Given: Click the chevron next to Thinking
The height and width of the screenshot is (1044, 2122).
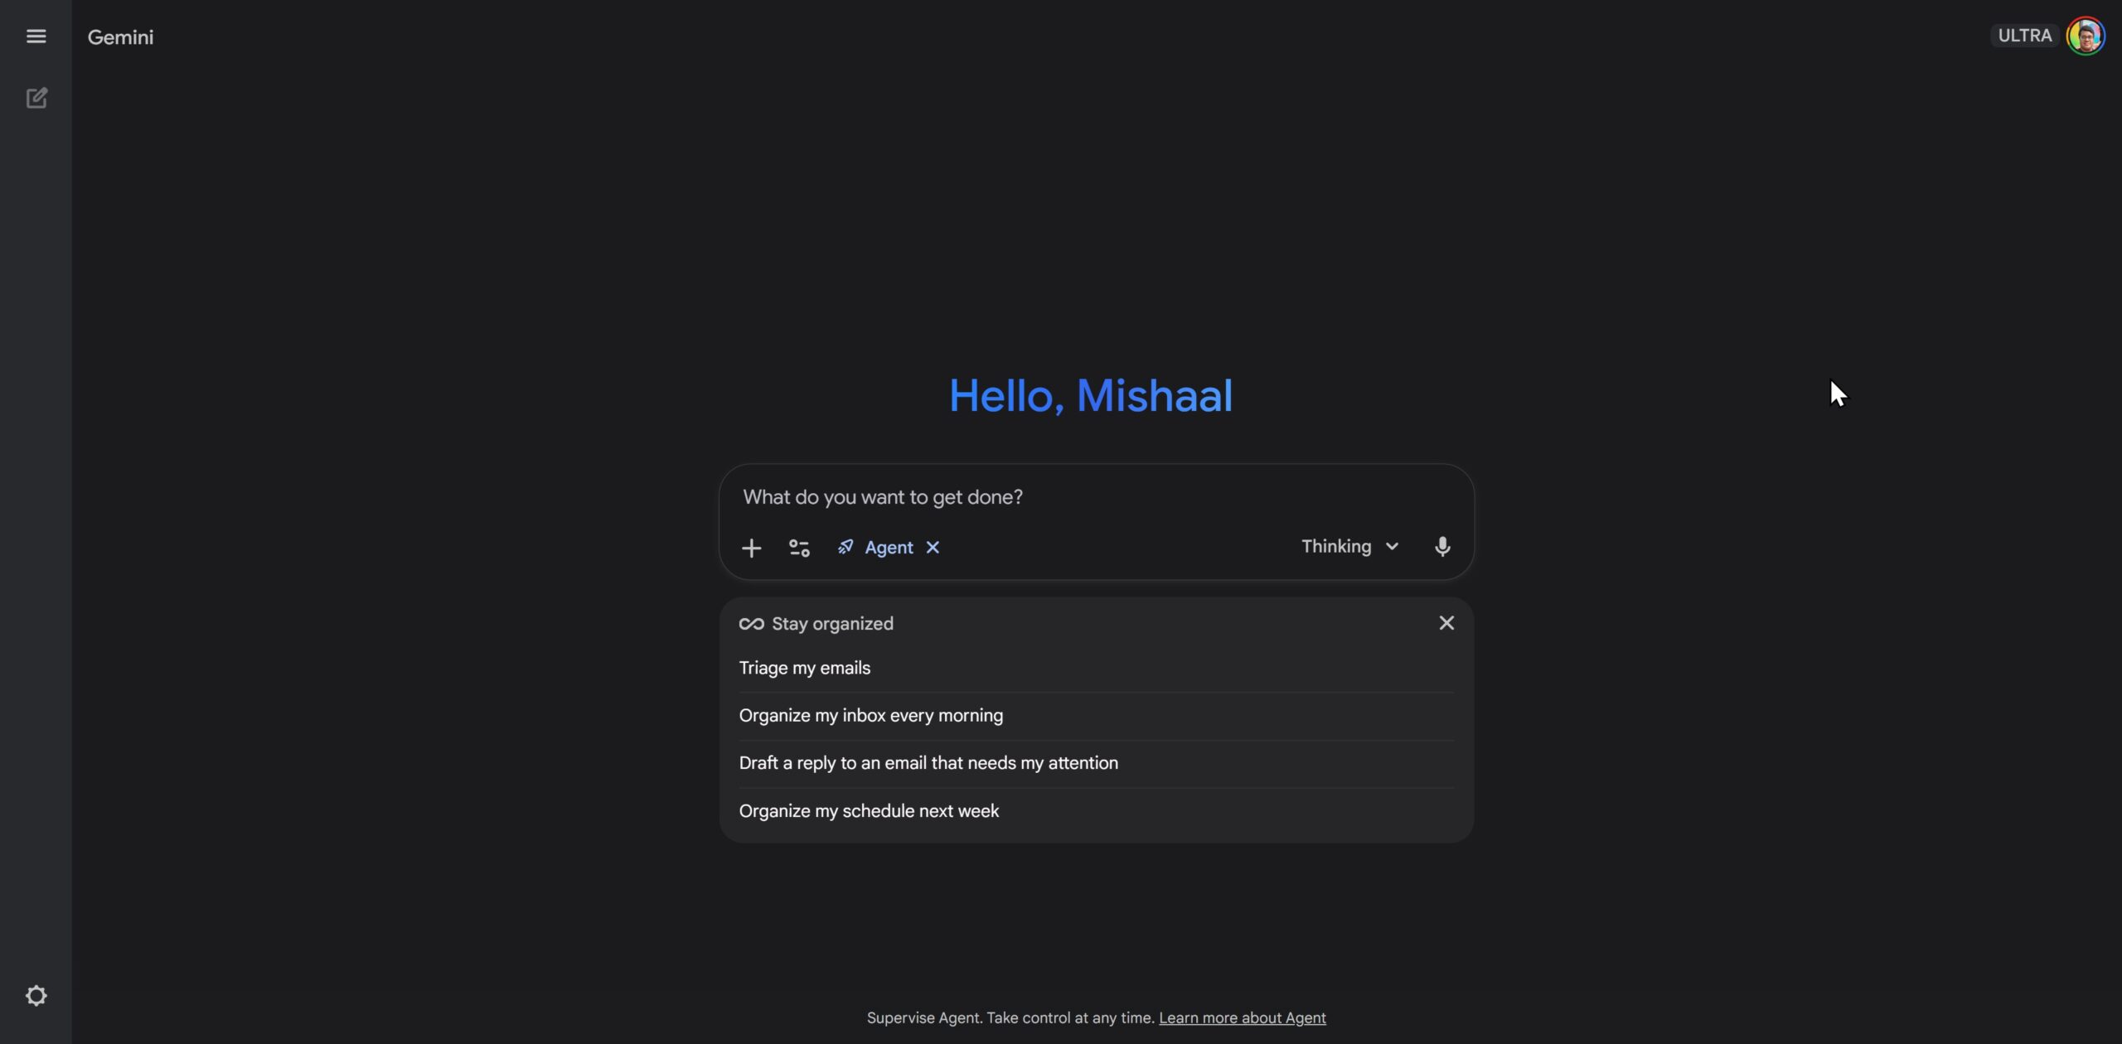Looking at the screenshot, I should [1393, 547].
